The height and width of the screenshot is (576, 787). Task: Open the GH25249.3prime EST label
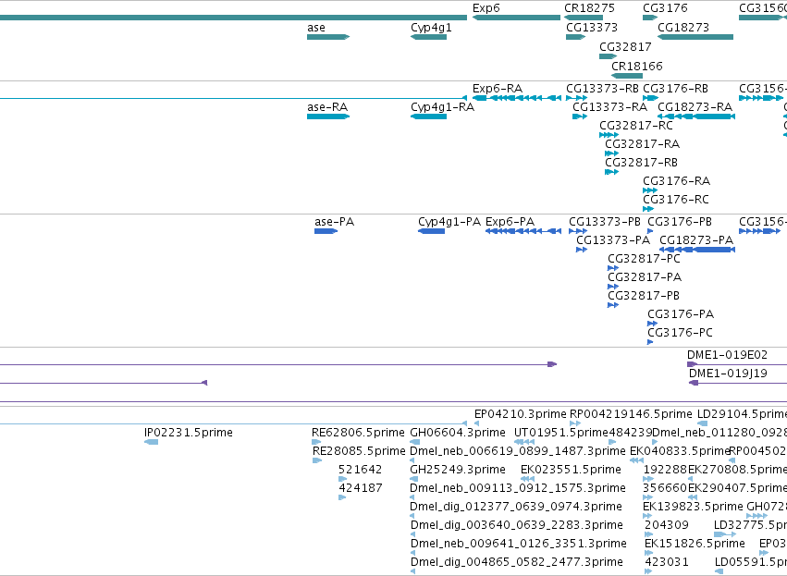(458, 470)
